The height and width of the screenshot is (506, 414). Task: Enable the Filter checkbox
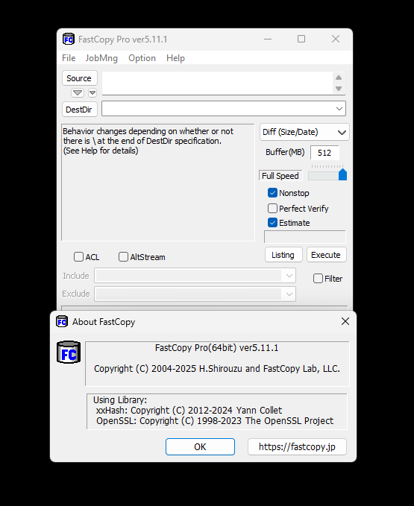(x=318, y=279)
